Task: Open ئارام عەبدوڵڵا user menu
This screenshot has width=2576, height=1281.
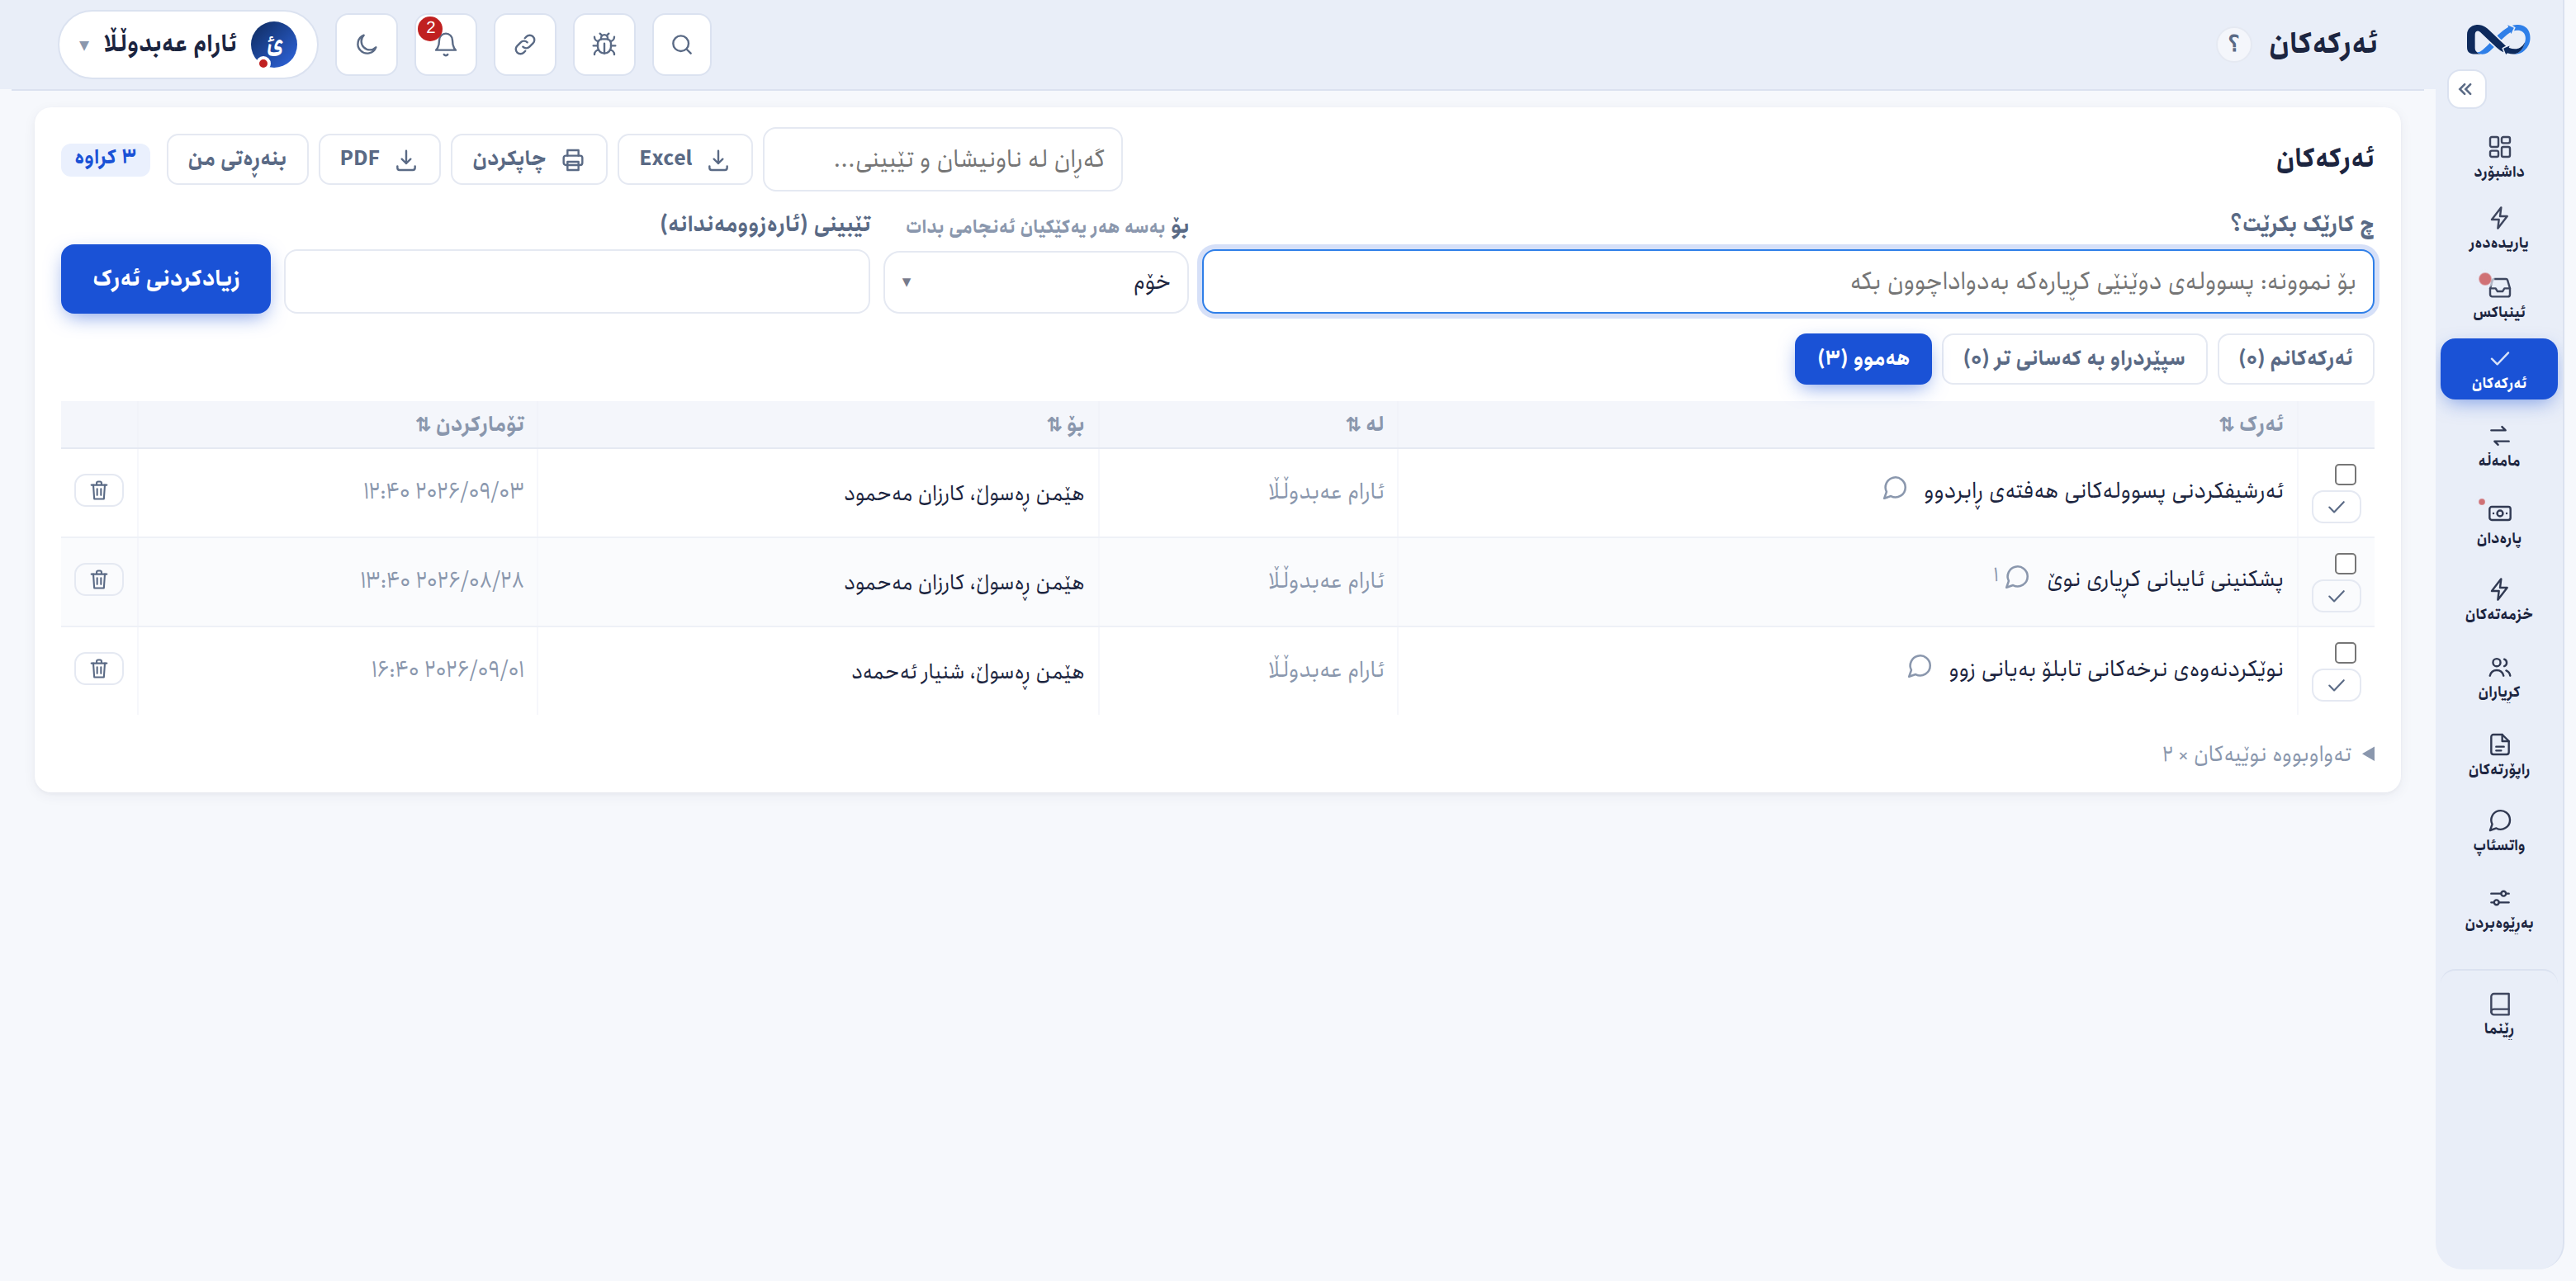Action: coord(188,45)
